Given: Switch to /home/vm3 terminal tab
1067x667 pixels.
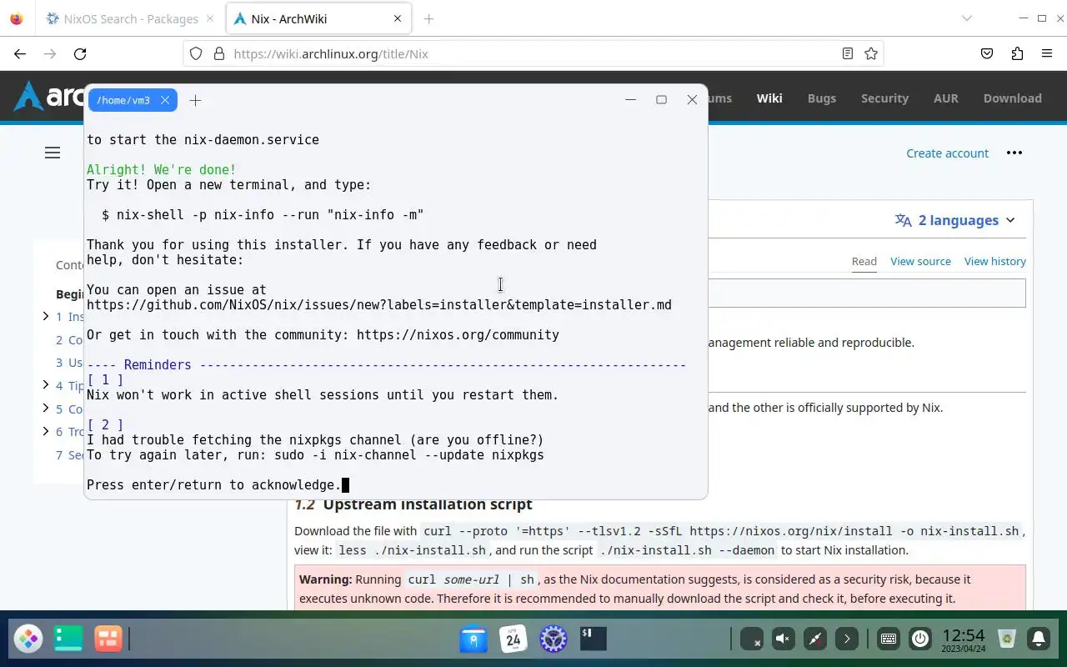Looking at the screenshot, I should [x=123, y=100].
